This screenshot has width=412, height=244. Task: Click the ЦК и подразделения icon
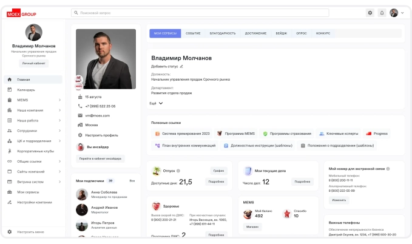(10, 141)
